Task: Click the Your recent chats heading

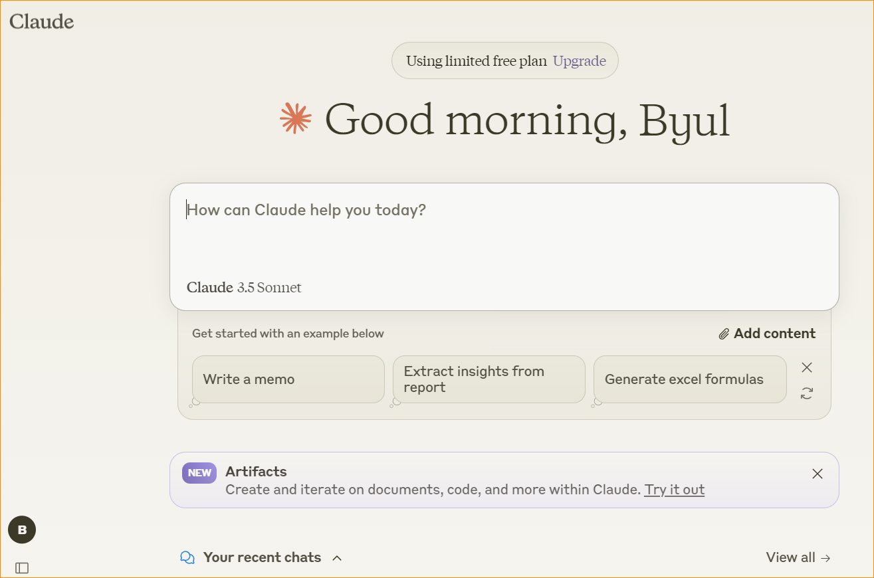Action: pyautogui.click(x=262, y=557)
